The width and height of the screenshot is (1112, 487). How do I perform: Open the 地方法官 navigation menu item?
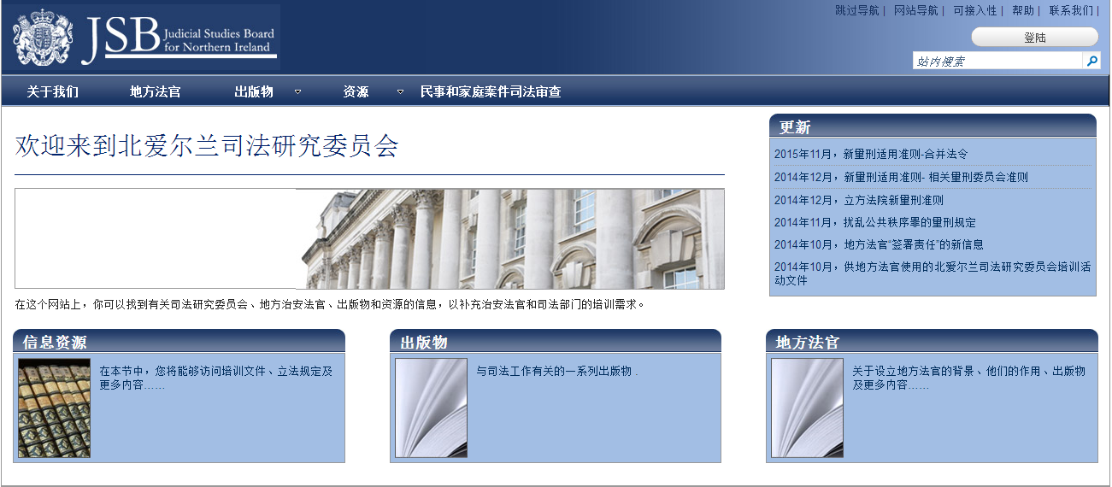click(x=156, y=91)
